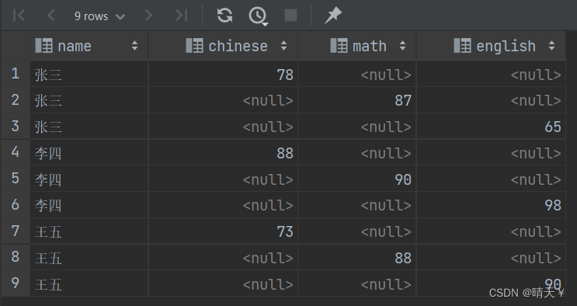Click the stop execution square
The image size is (577, 306).
(x=290, y=16)
